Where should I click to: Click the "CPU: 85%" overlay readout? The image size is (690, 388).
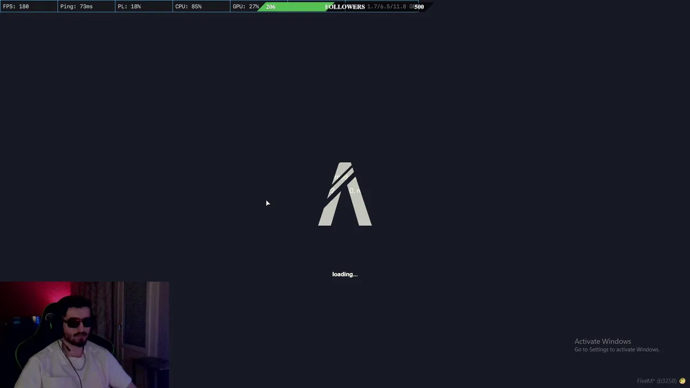click(189, 6)
